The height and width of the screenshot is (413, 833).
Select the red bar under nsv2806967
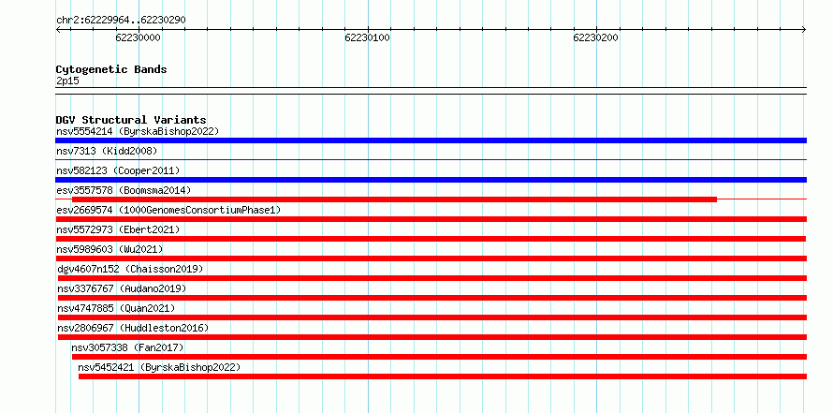pyautogui.click(x=431, y=337)
